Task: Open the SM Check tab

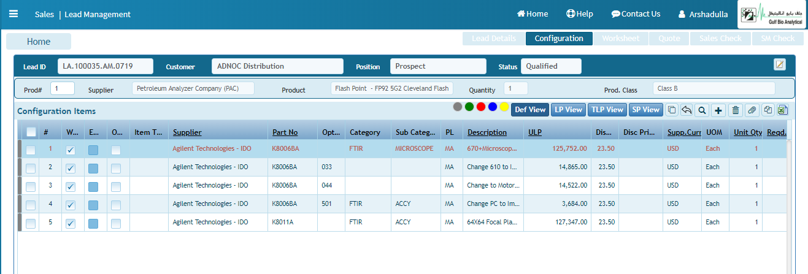Action: click(777, 39)
